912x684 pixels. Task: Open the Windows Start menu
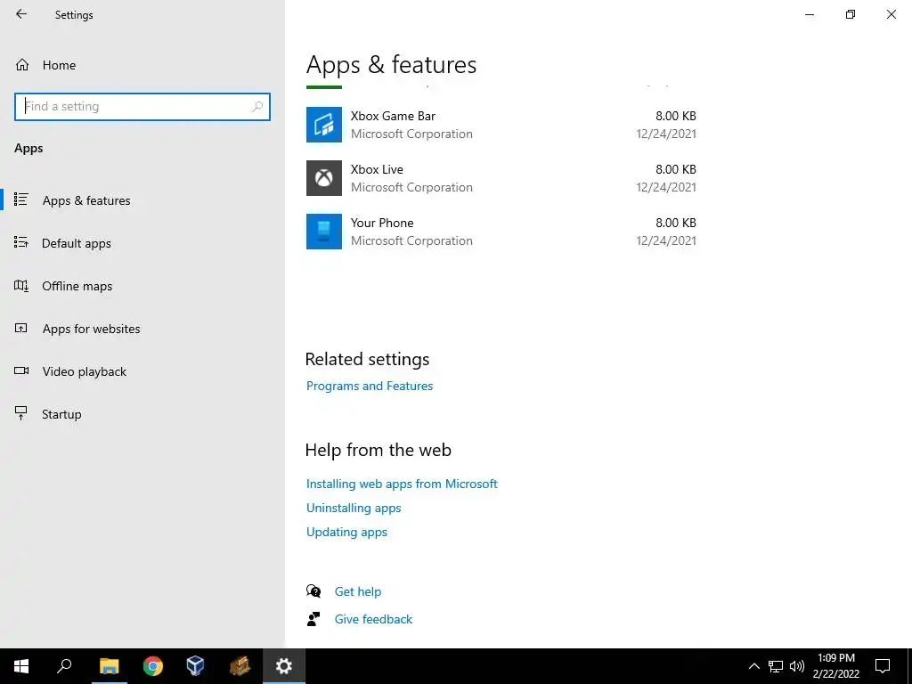21,666
